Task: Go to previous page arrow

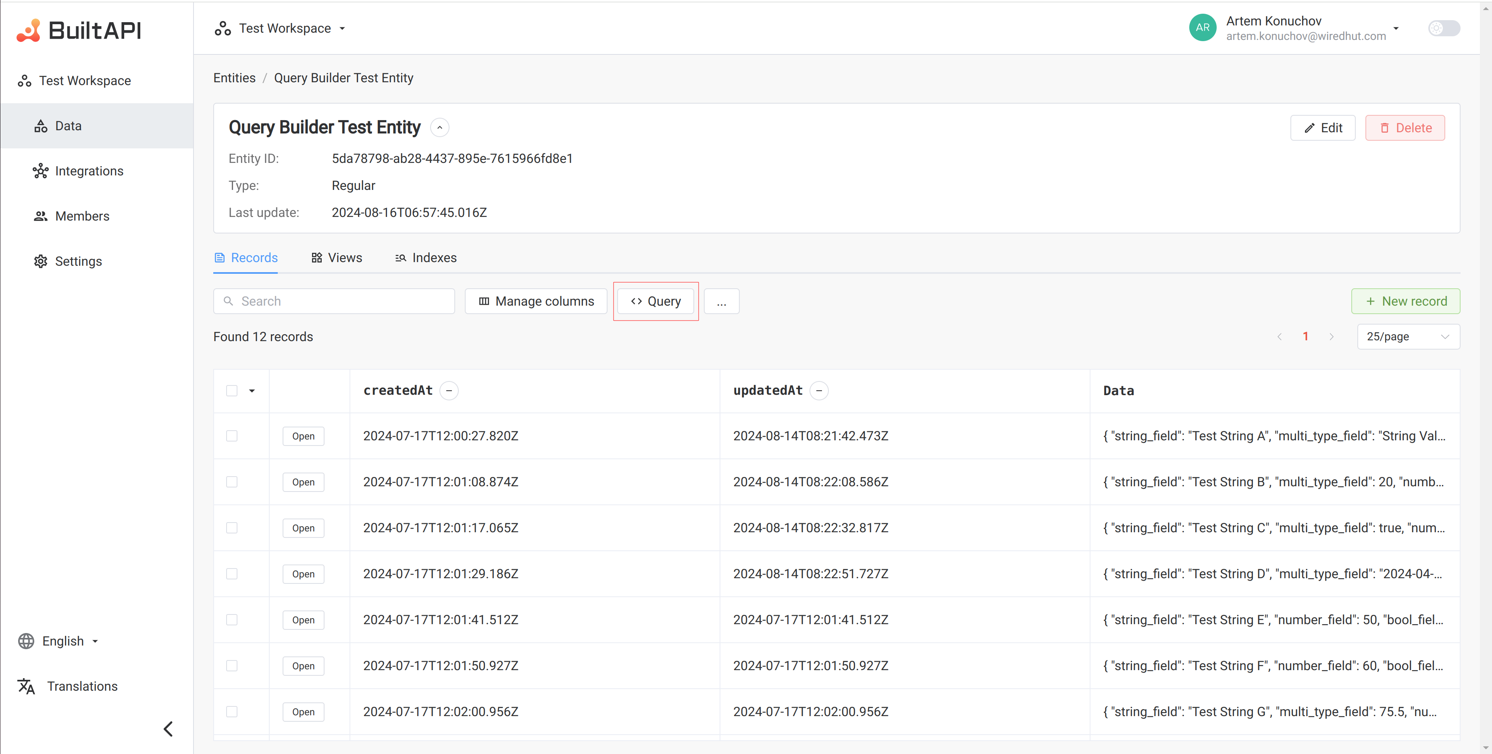Action: (x=1280, y=336)
